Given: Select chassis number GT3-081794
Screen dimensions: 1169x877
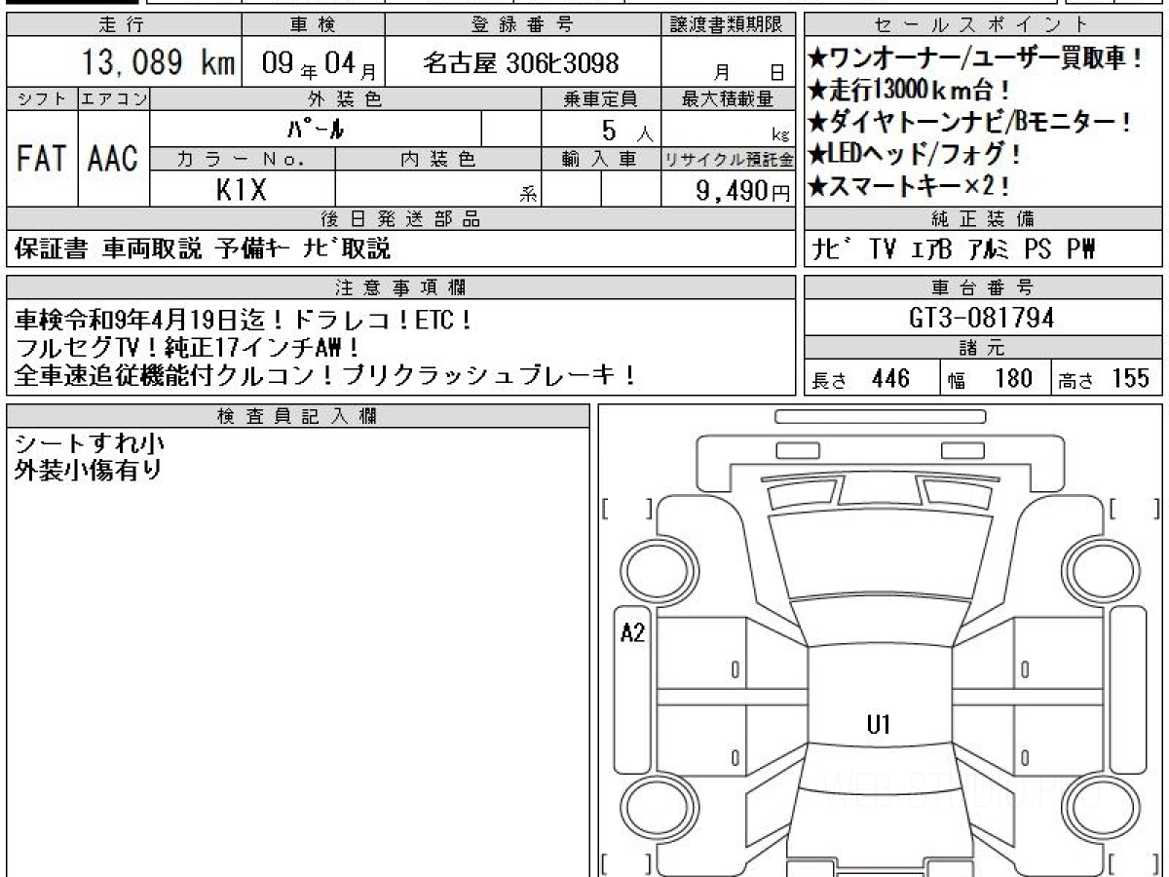Looking at the screenshot, I should point(980,318).
